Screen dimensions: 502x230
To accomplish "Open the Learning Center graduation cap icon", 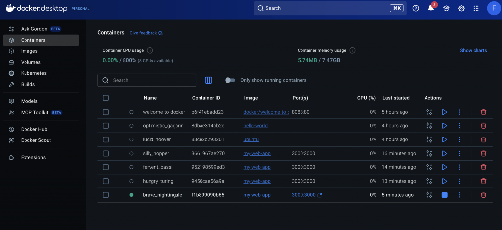I will pyautogui.click(x=446, y=8).
